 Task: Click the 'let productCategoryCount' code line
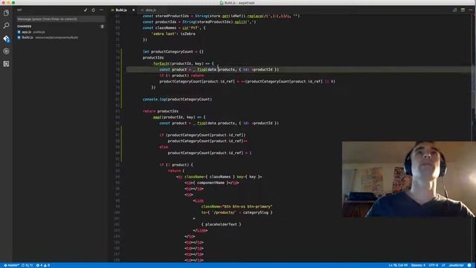pos(173,51)
